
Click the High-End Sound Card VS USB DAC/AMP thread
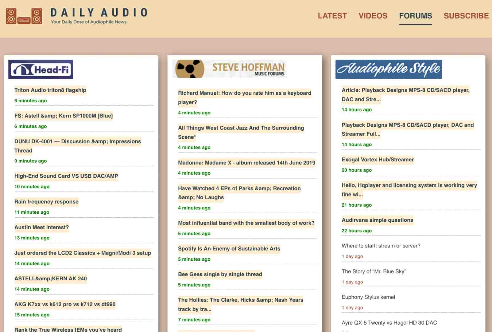click(x=66, y=176)
